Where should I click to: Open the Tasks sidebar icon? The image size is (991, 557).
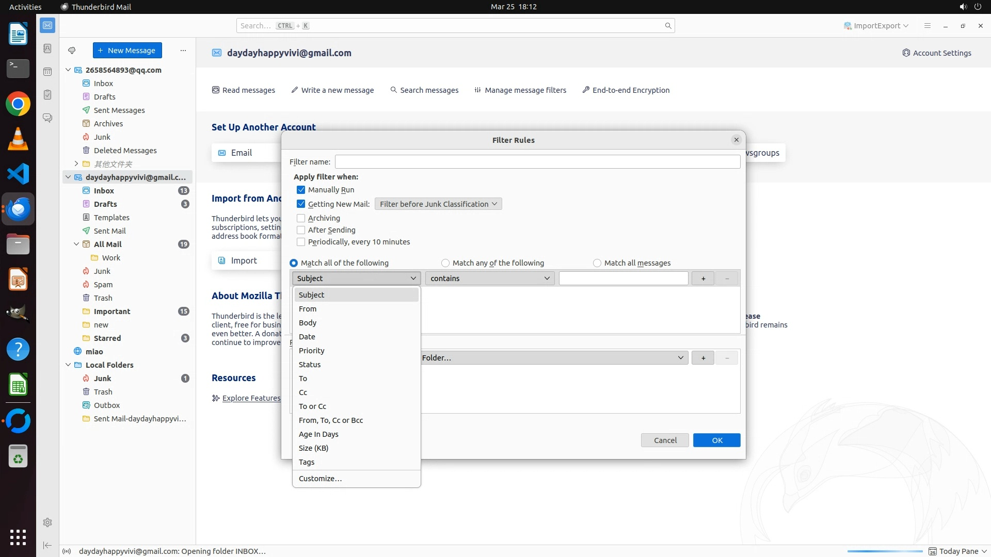click(47, 95)
